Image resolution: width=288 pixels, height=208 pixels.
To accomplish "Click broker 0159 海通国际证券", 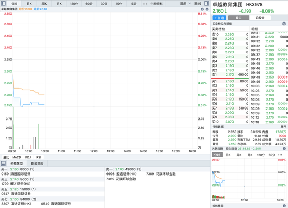I will pos(16,174).
